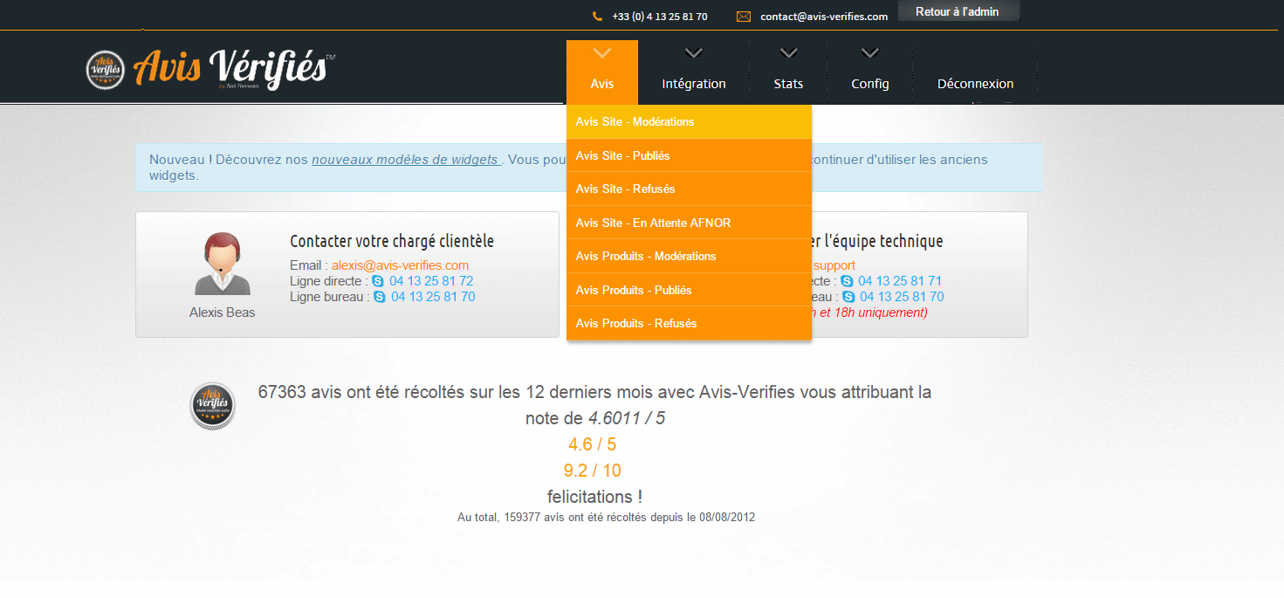Image resolution: width=1284 pixels, height=598 pixels.
Task: Call technical team number 04 13 25 81 71
Action: point(900,281)
